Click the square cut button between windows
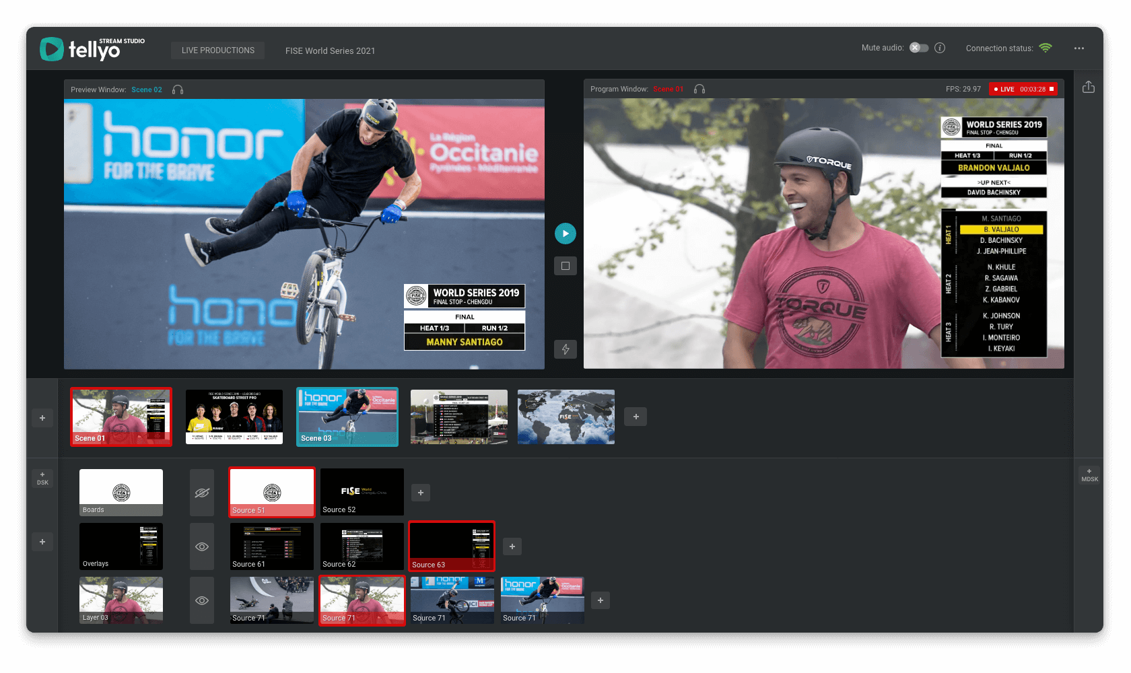 (565, 266)
